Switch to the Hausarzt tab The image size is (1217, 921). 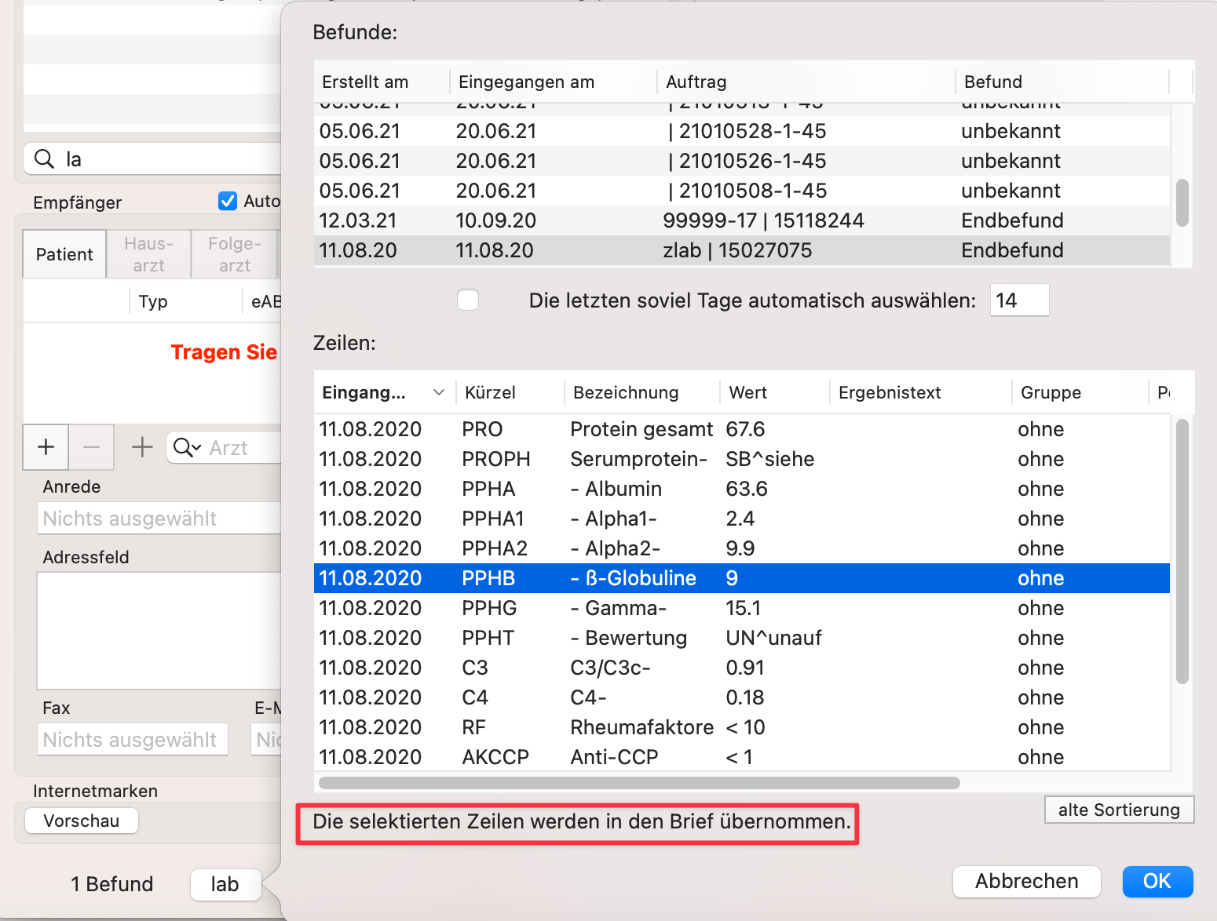(148, 254)
